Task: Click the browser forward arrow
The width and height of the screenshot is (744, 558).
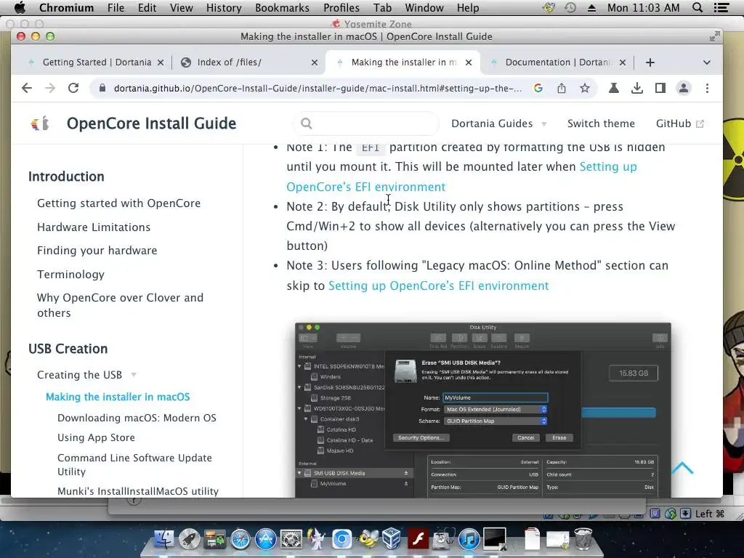Action: click(x=50, y=88)
